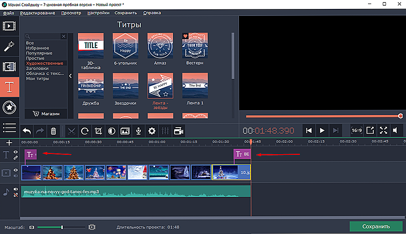Toggle title track visibility eye
This screenshot has width=406, height=234.
click(x=16, y=152)
